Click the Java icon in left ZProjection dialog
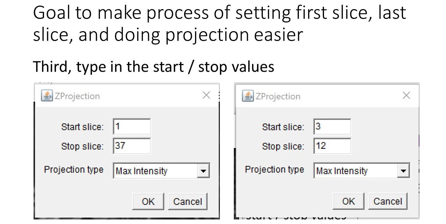This screenshot has height=224, width=446. pyautogui.click(x=47, y=96)
